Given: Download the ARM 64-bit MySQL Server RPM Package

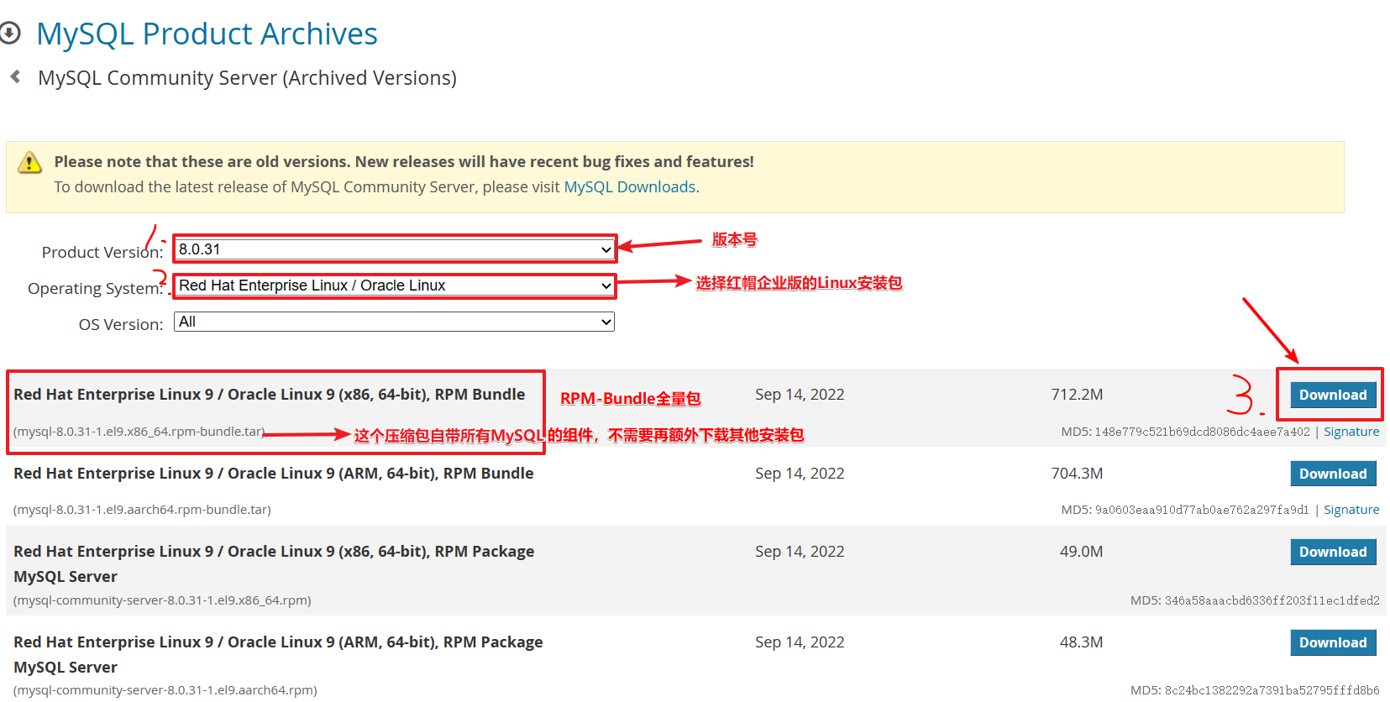Looking at the screenshot, I should click(1333, 642).
